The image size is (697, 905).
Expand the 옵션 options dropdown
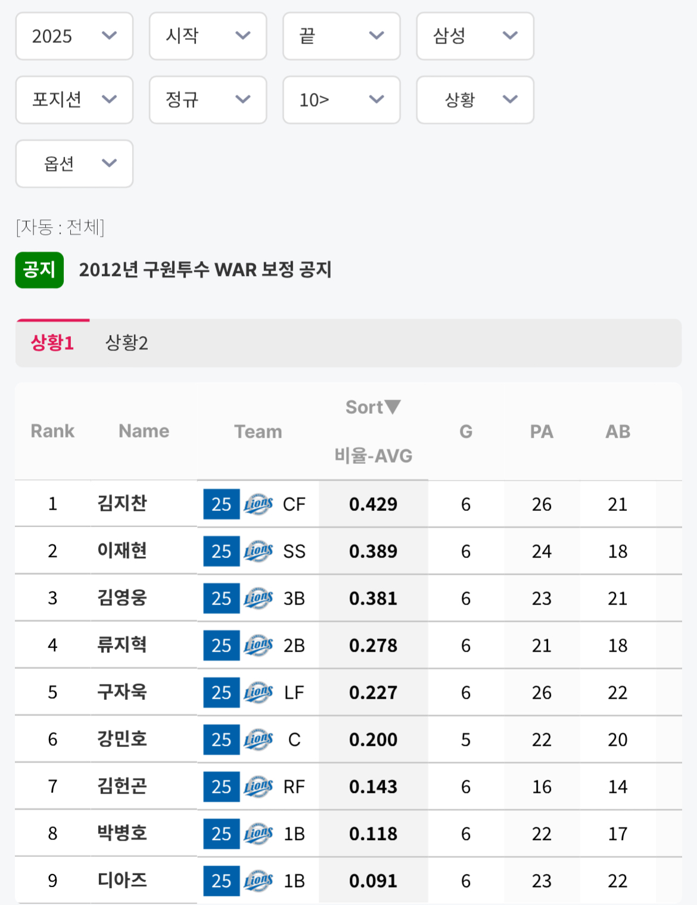pyautogui.click(x=74, y=163)
